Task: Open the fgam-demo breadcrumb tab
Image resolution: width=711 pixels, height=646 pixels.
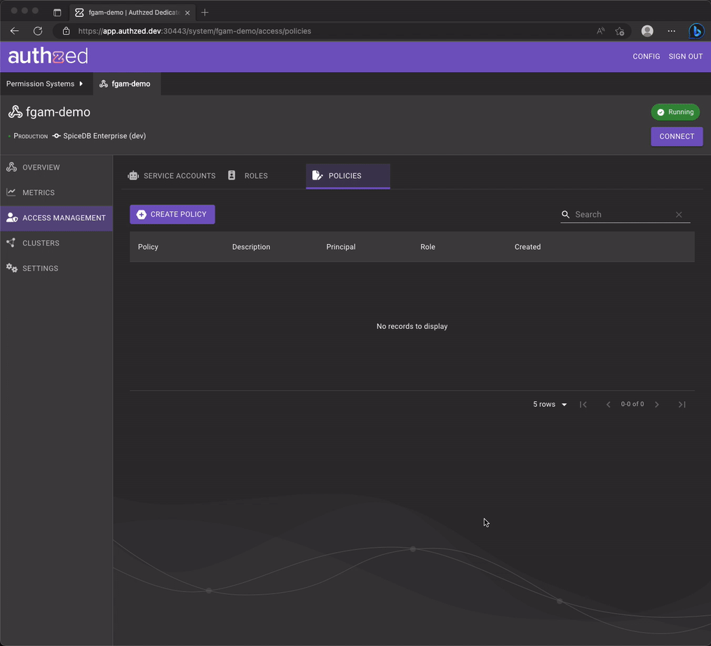Action: click(126, 83)
